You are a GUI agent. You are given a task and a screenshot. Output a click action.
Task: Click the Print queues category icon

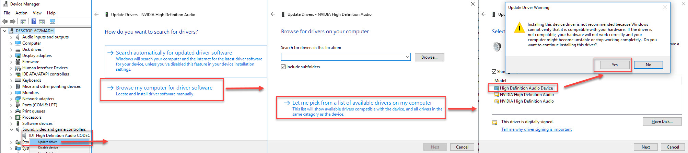[18, 111]
